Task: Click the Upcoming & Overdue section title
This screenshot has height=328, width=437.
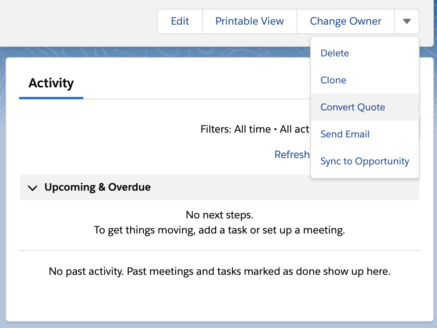Action: pyautogui.click(x=98, y=187)
